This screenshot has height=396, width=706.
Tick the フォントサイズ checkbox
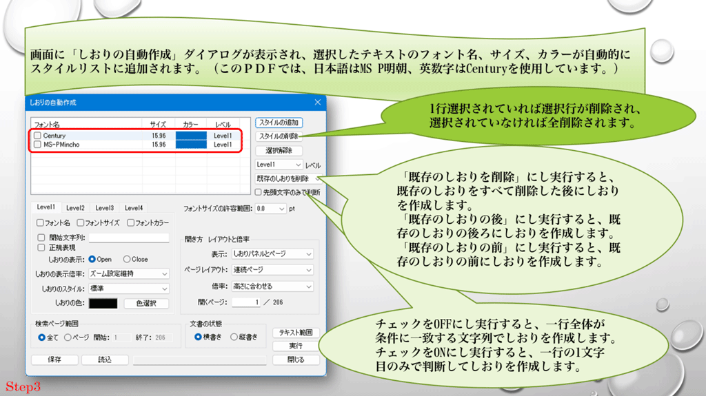pyautogui.click(x=81, y=223)
